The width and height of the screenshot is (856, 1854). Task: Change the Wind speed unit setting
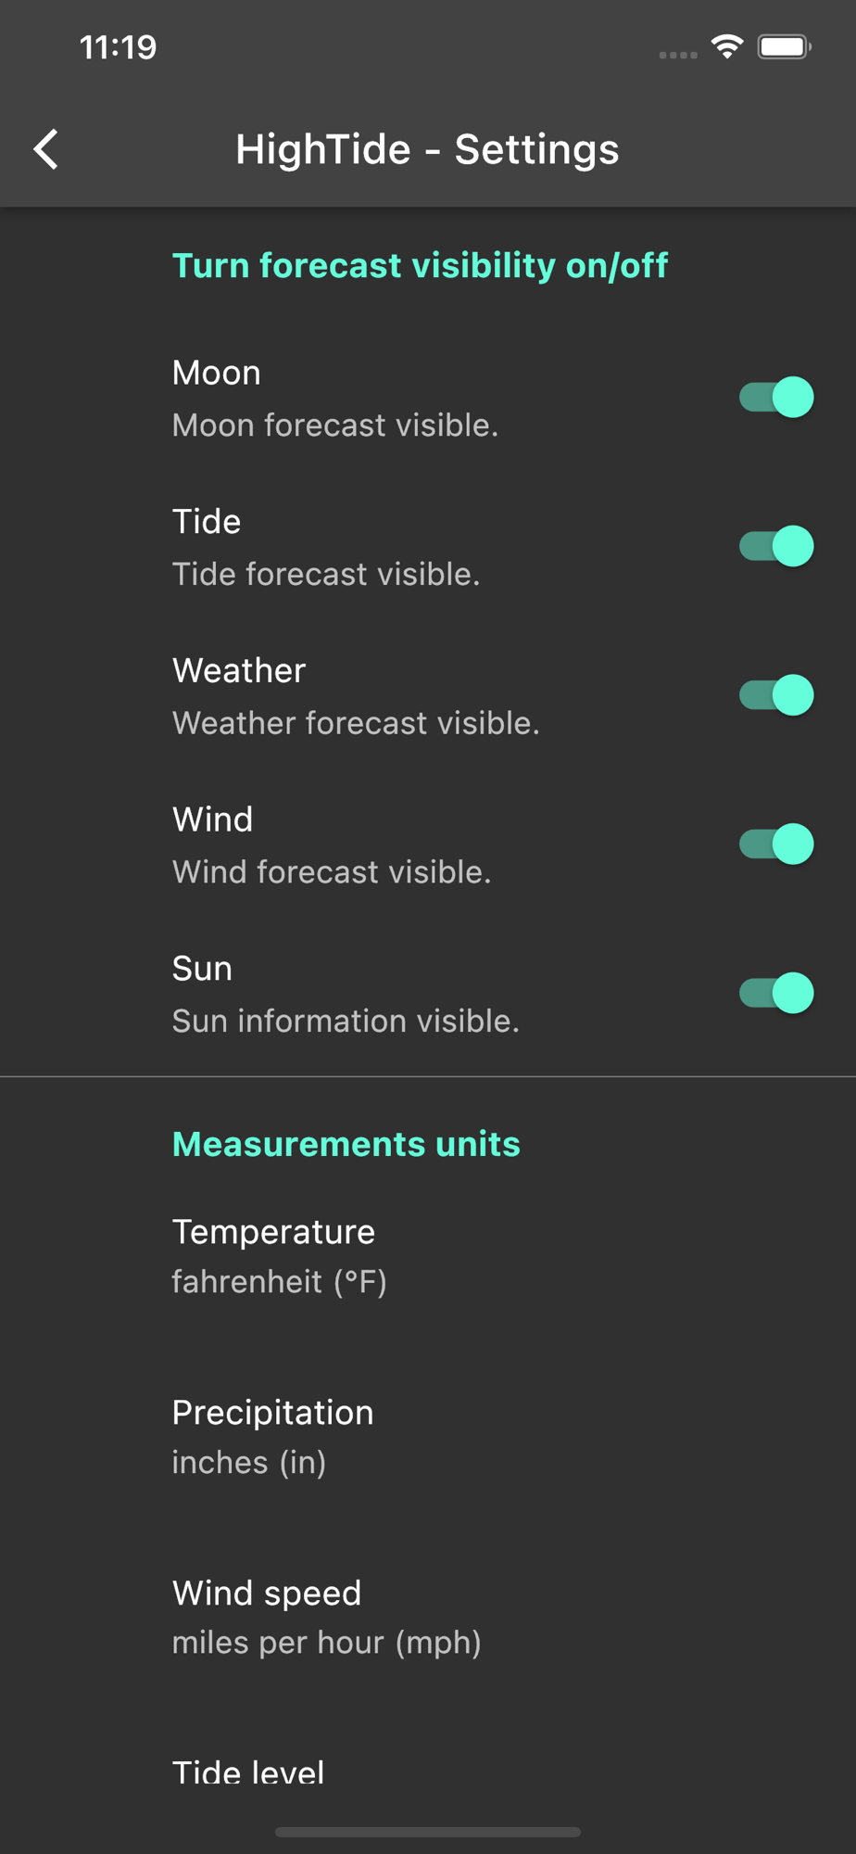(x=428, y=1617)
